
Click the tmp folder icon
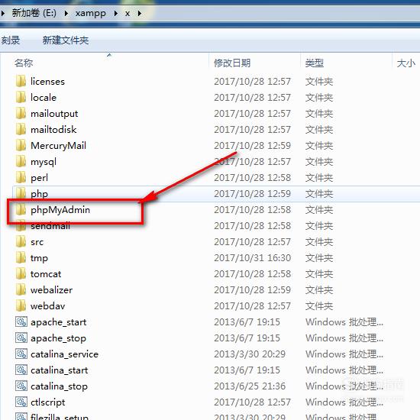(x=21, y=257)
